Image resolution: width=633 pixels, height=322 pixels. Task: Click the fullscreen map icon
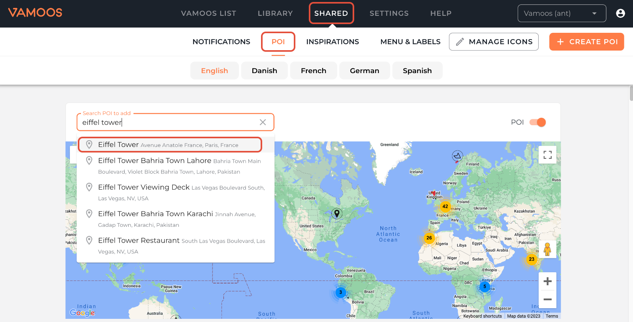coord(547,155)
